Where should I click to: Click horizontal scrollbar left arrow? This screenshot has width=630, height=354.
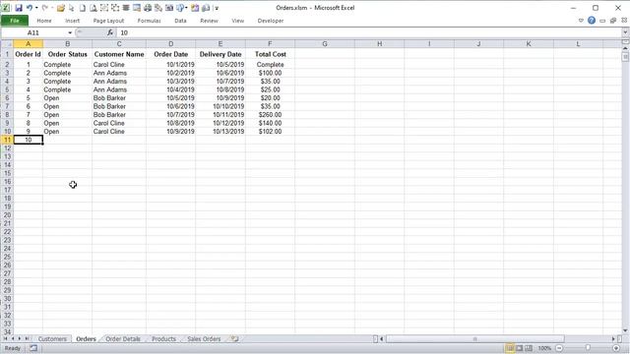(x=382, y=338)
